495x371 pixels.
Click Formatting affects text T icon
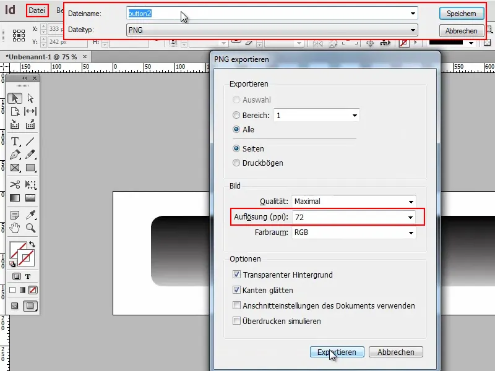[28, 276]
